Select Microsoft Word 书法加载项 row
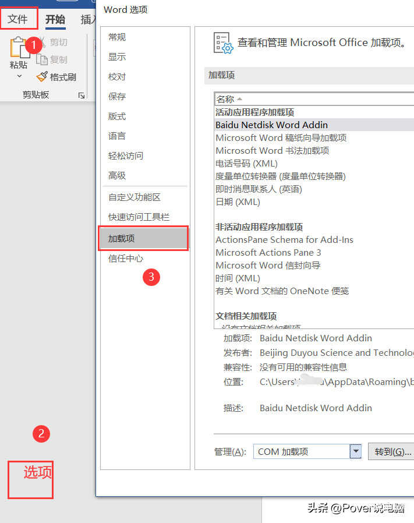Viewport: 414px width, 523px height. click(314, 150)
